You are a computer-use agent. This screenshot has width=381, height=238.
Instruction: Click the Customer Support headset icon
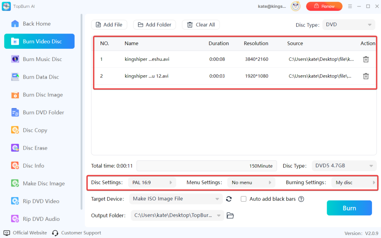[x=55, y=233]
